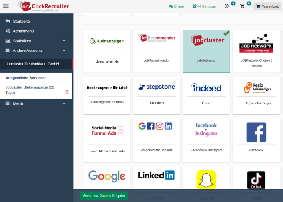Click the 44 Benutzer users indicator
283x202 pixels.
[204, 6]
